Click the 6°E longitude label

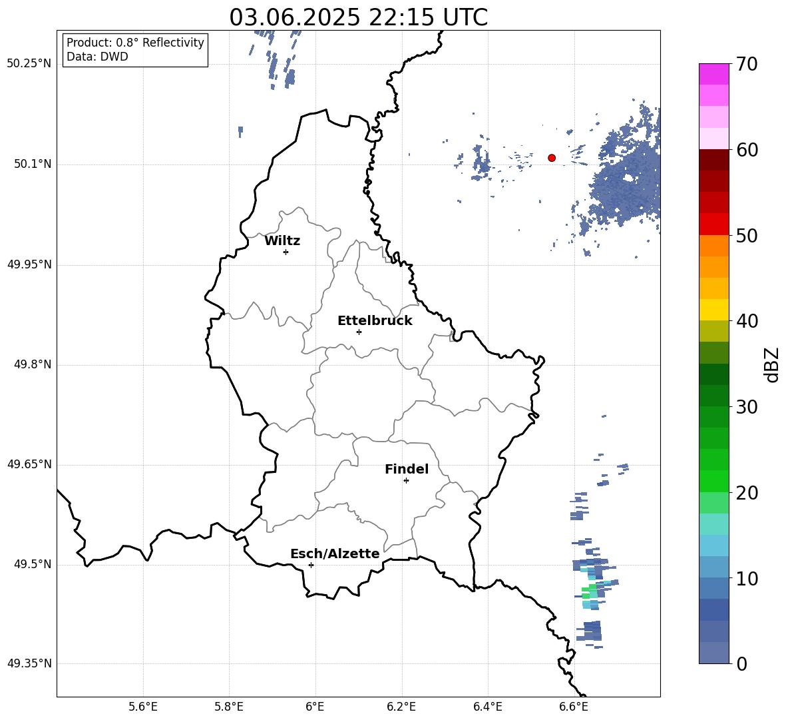(x=315, y=707)
